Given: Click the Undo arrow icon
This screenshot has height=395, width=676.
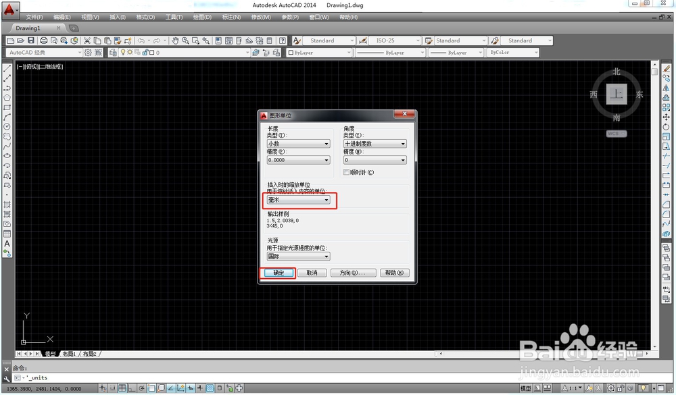Looking at the screenshot, I should tap(141, 41).
